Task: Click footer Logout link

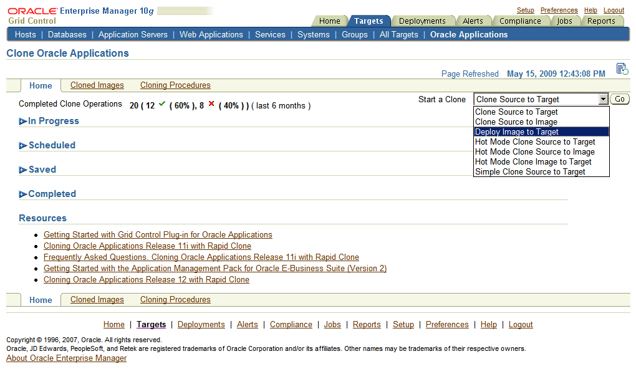Action: click(521, 324)
